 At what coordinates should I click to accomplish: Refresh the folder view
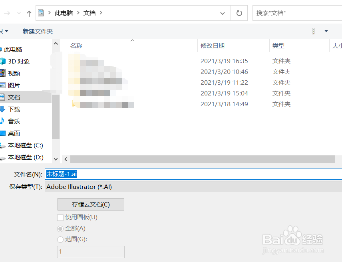click(x=239, y=13)
